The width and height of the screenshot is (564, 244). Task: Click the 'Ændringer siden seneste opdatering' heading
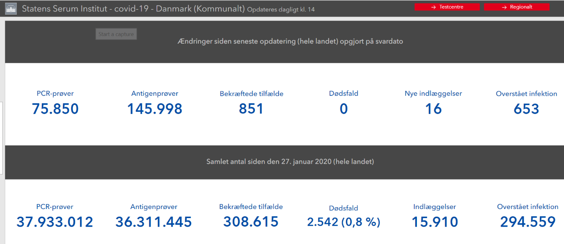point(290,41)
